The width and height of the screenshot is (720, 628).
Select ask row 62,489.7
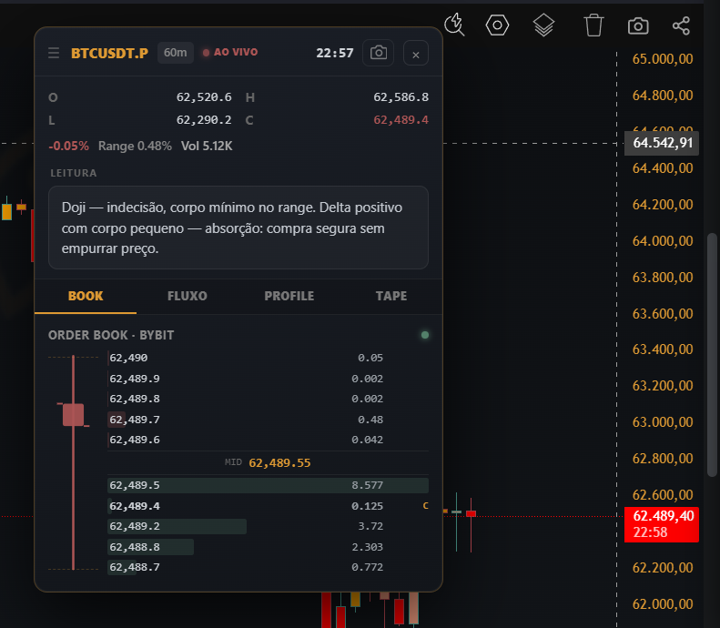(x=268, y=420)
